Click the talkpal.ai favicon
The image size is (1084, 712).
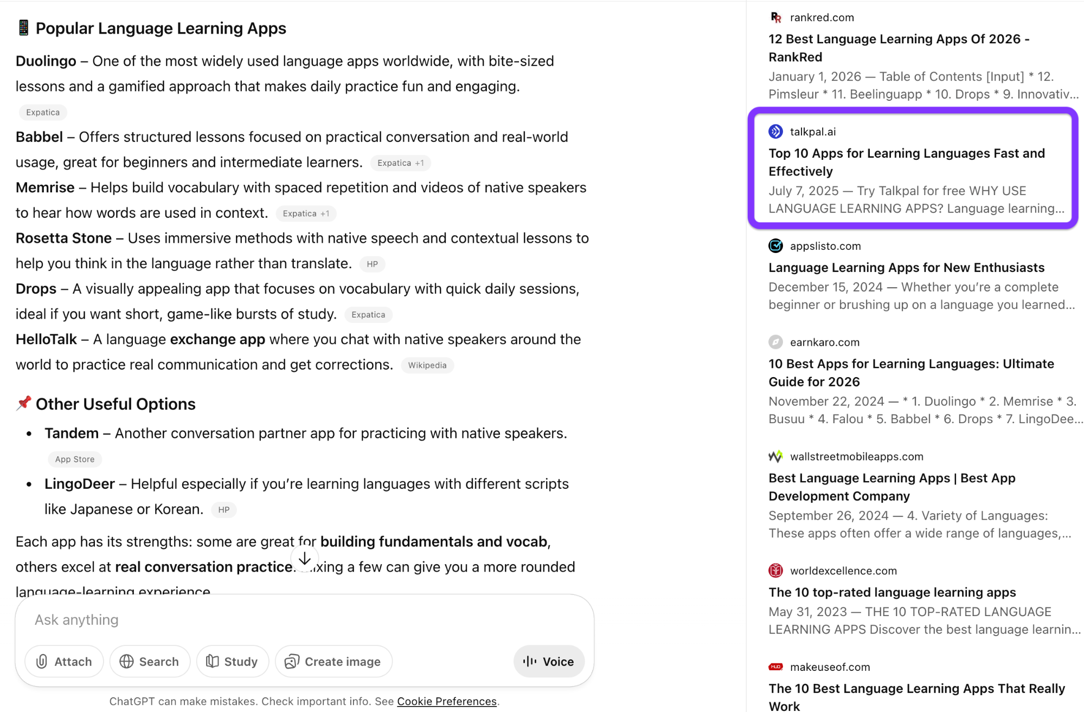(775, 132)
